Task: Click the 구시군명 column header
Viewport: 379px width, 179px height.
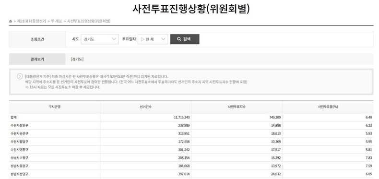Action: click(x=55, y=107)
